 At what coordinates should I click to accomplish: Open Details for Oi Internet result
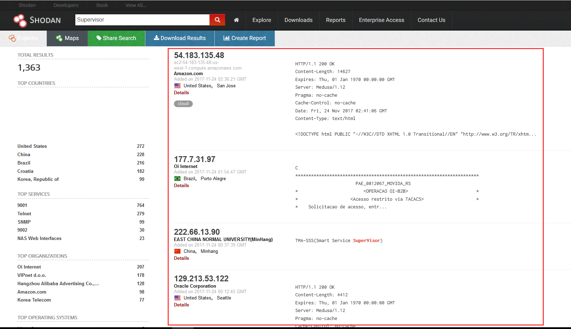(x=181, y=186)
